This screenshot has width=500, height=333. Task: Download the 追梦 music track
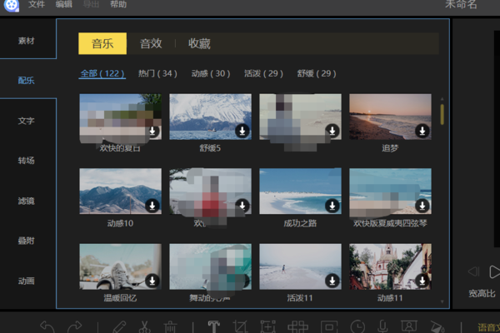pos(422,131)
